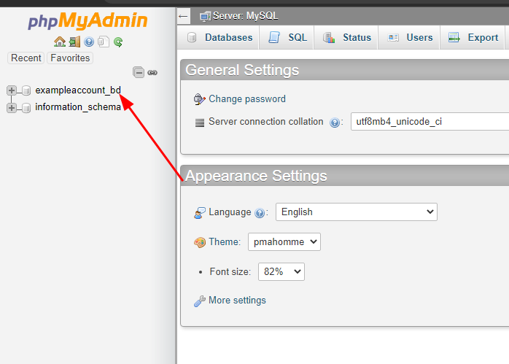Open the SQL tab

point(288,38)
